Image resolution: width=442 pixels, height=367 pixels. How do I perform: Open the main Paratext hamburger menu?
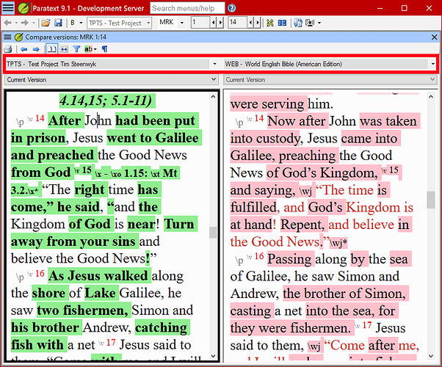point(8,8)
